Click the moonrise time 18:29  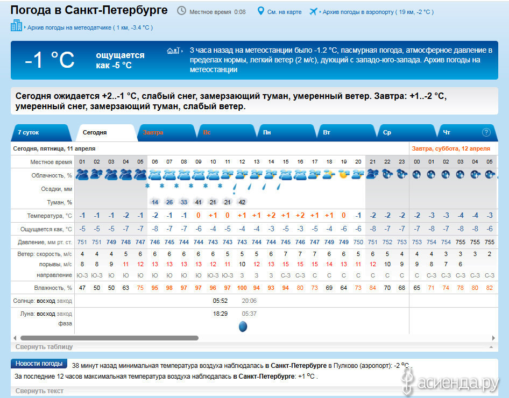pos(220,314)
